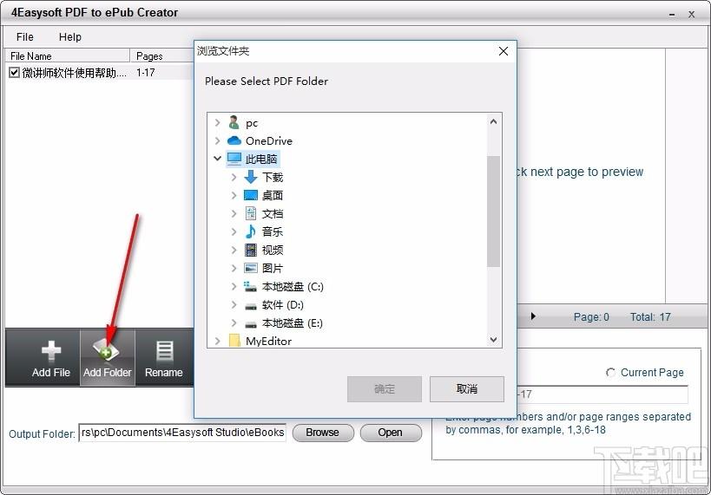This screenshot has width=711, height=495.
Task: Expand the 视频 tree node
Action: (234, 250)
